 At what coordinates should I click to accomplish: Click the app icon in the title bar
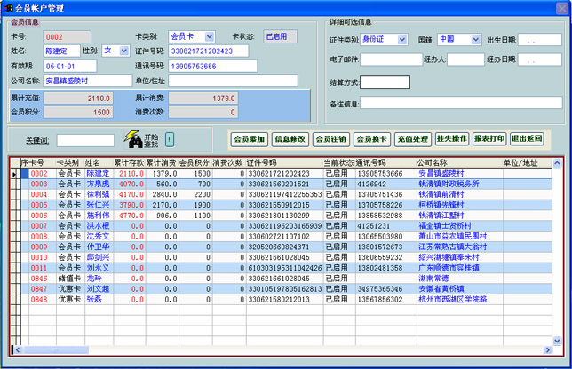(x=8, y=7)
